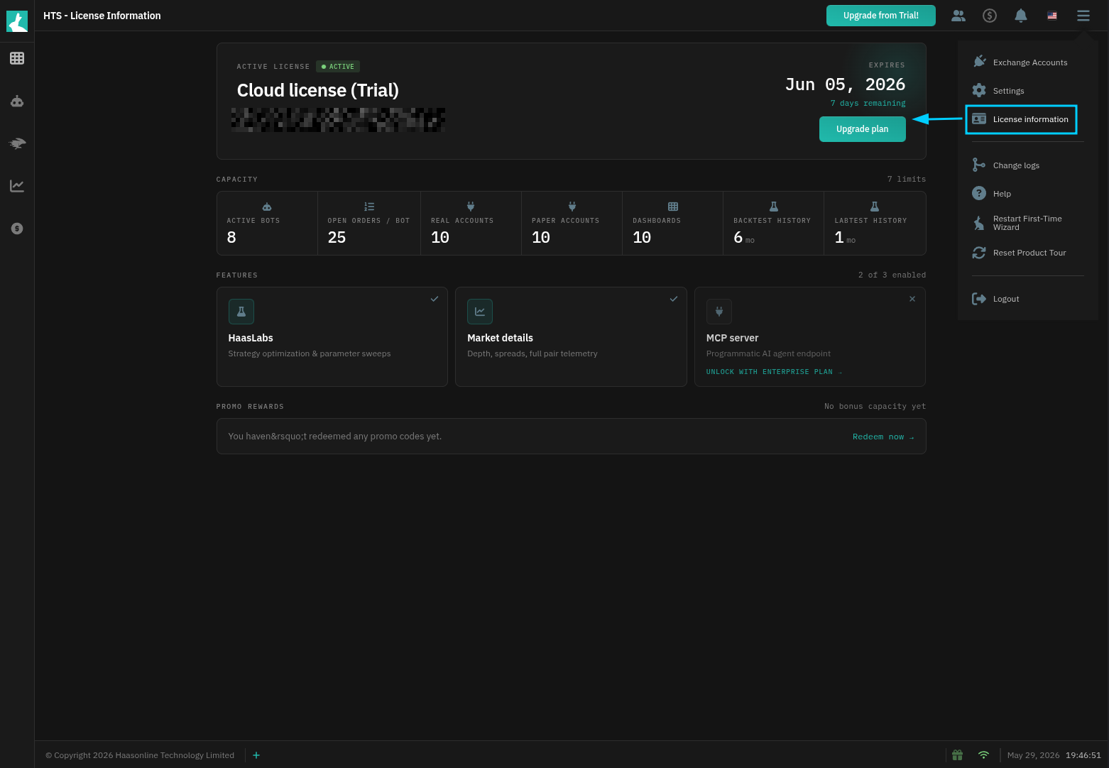This screenshot has width=1109, height=768.
Task: Click the Market details chart feature icon
Action: 480,312
